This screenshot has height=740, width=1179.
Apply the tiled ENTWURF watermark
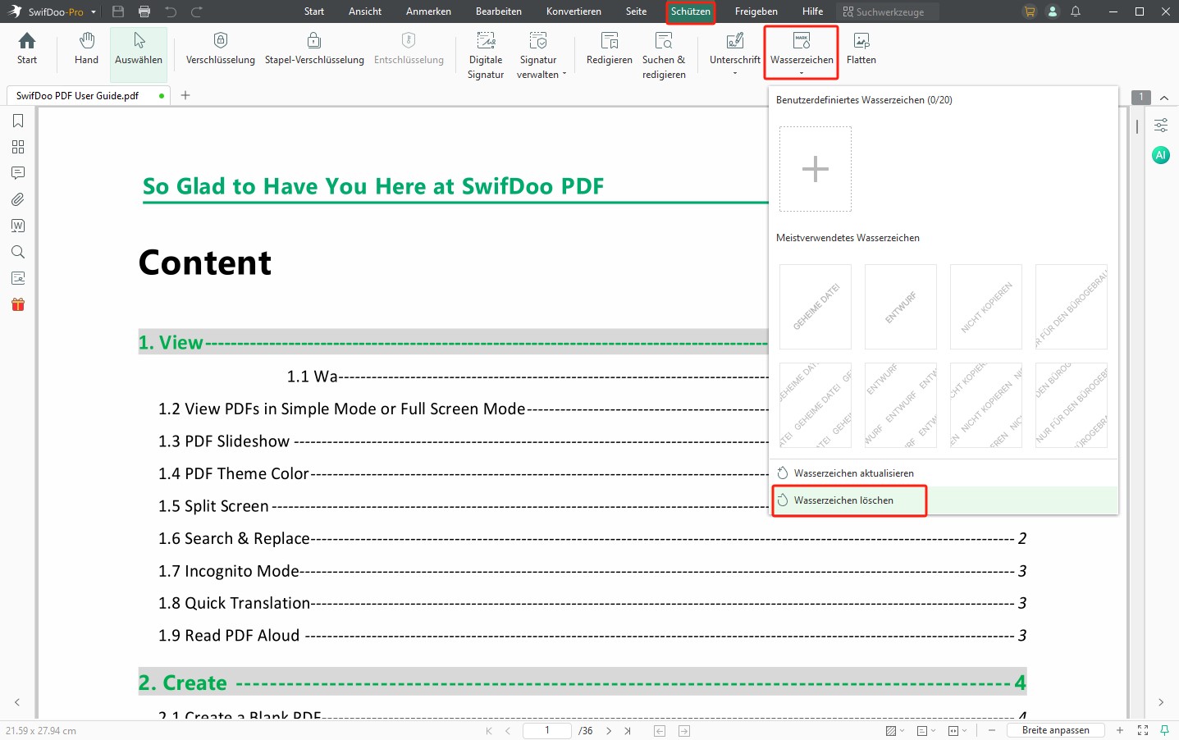coord(901,405)
